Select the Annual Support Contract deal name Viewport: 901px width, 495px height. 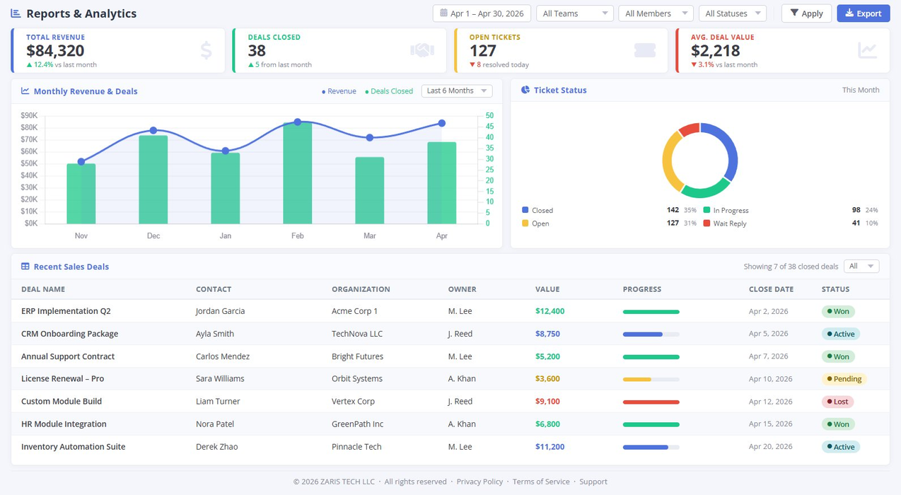[68, 356]
